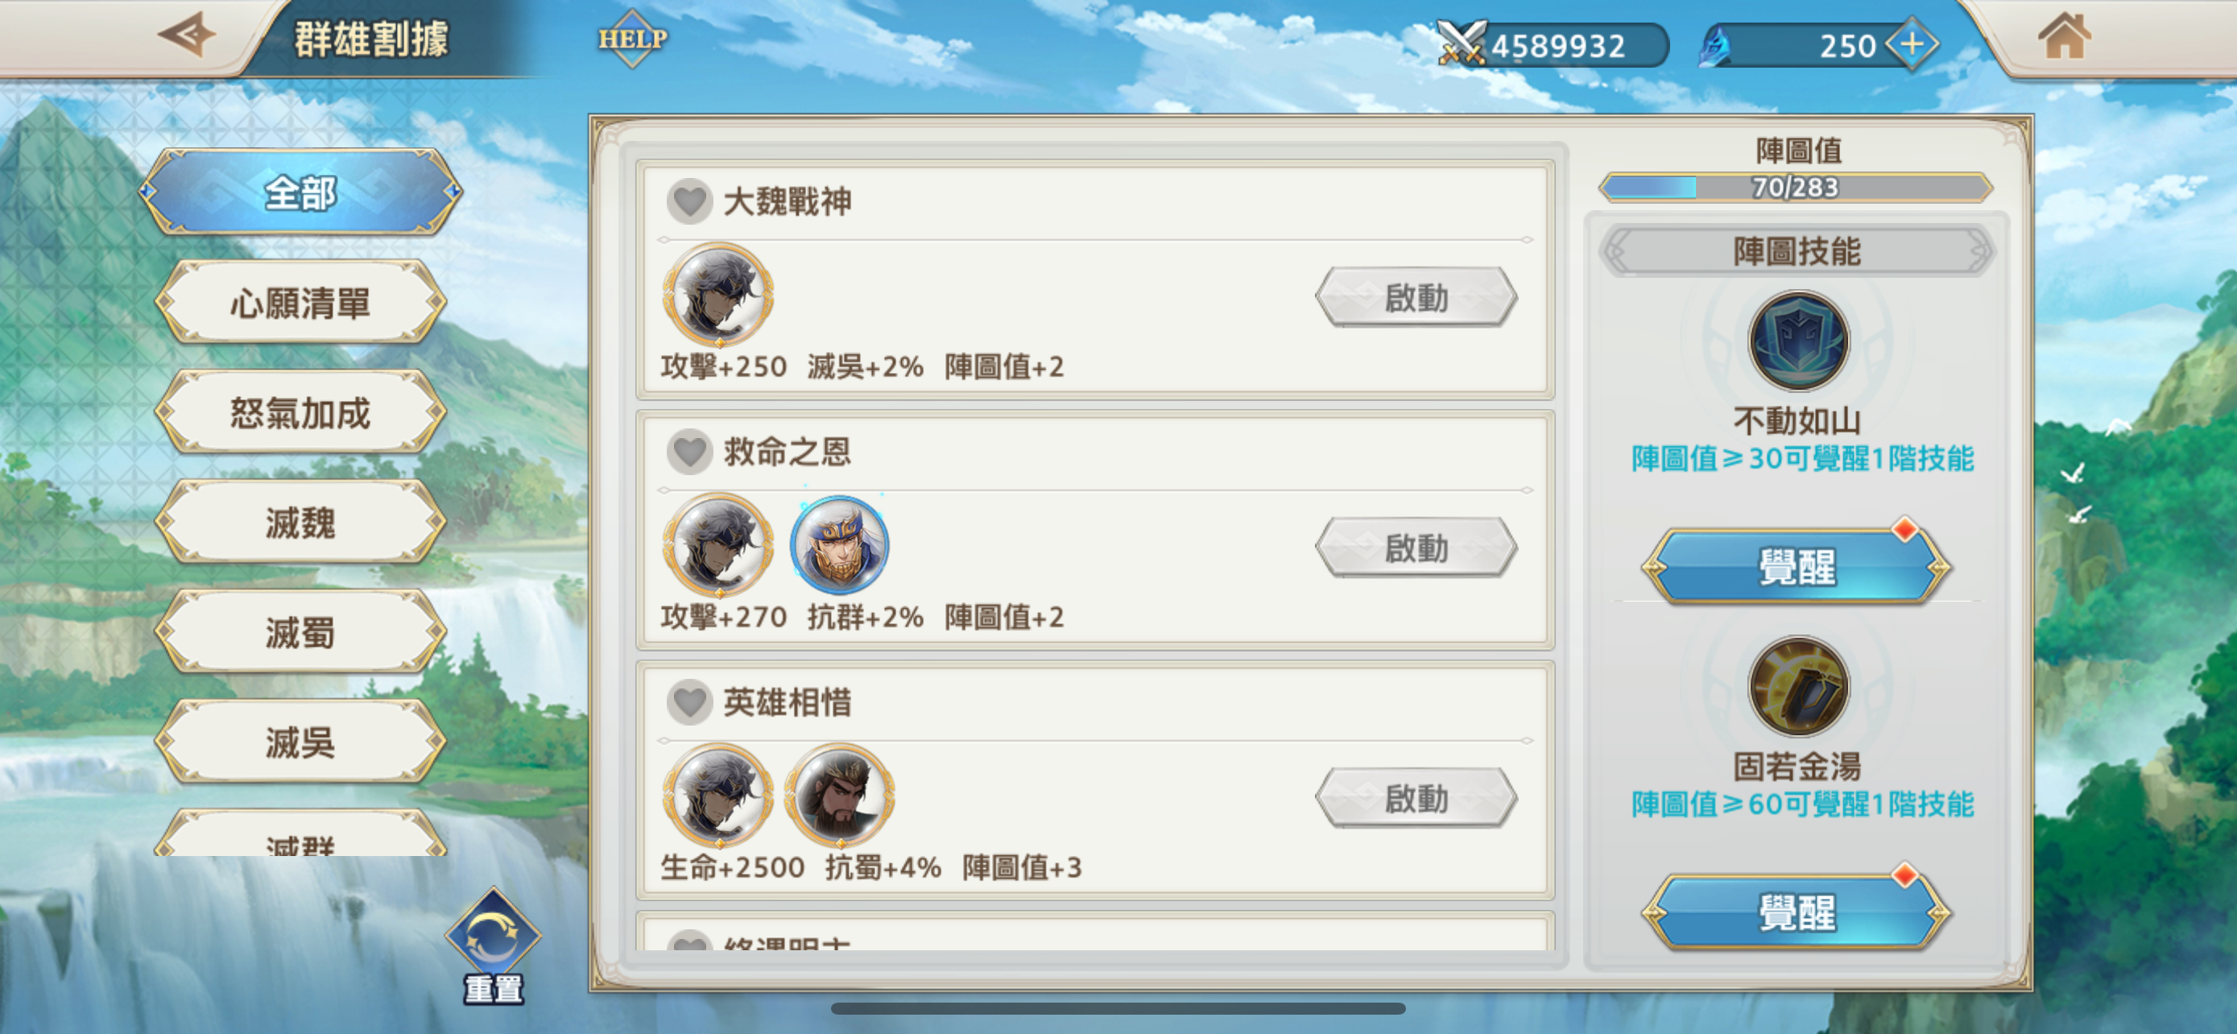Tap the bearded hero portrait in 英雄相惜
This screenshot has width=2237, height=1034.
[840, 794]
